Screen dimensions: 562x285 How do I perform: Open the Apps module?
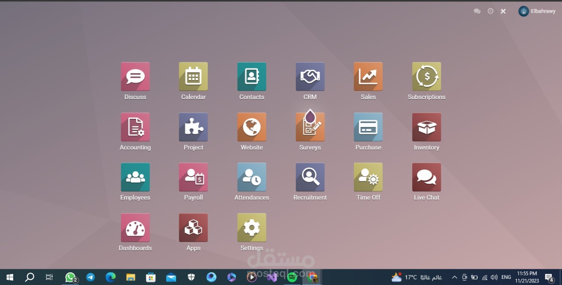(x=193, y=228)
